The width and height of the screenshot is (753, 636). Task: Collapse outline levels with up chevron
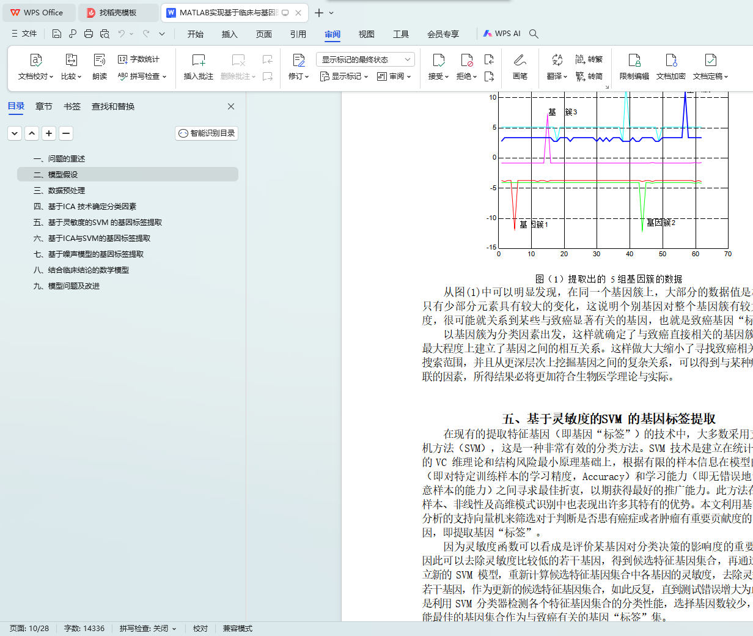click(x=32, y=133)
